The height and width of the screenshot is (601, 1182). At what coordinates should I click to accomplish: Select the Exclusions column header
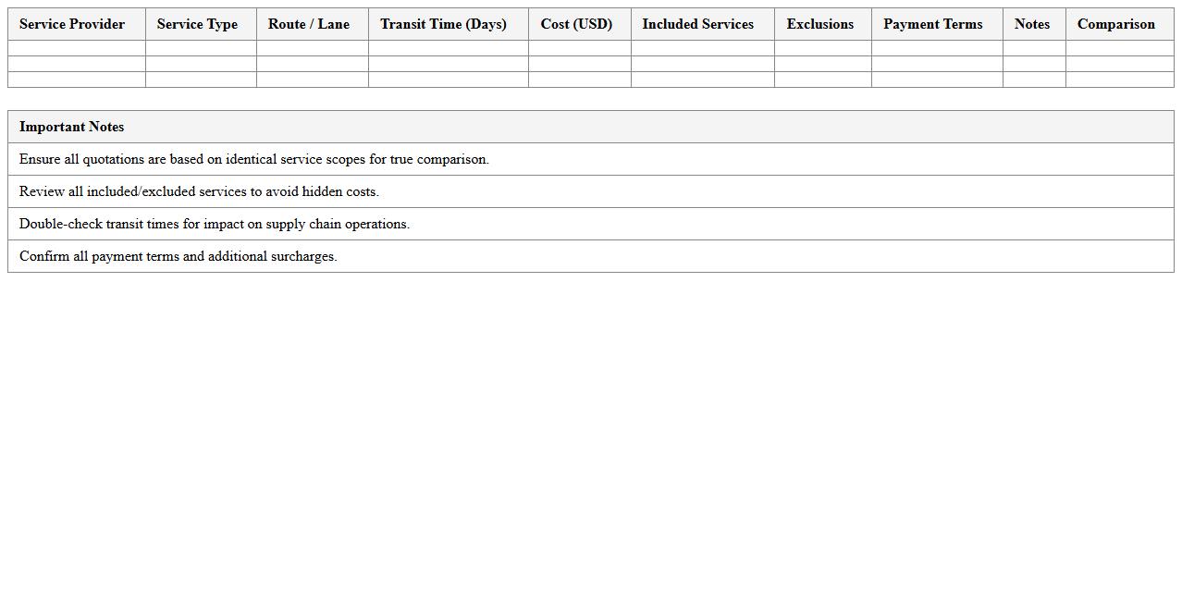pyautogui.click(x=819, y=24)
